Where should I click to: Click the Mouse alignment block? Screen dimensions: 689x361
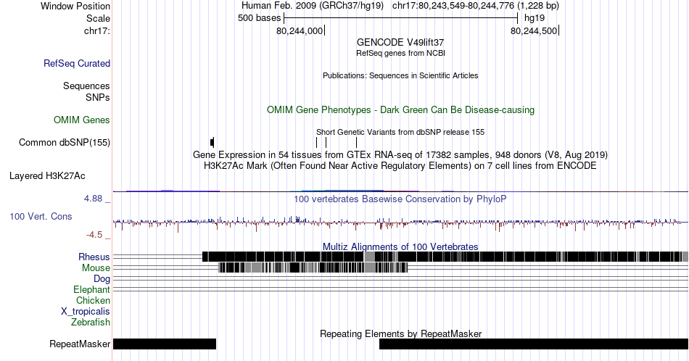313,267
